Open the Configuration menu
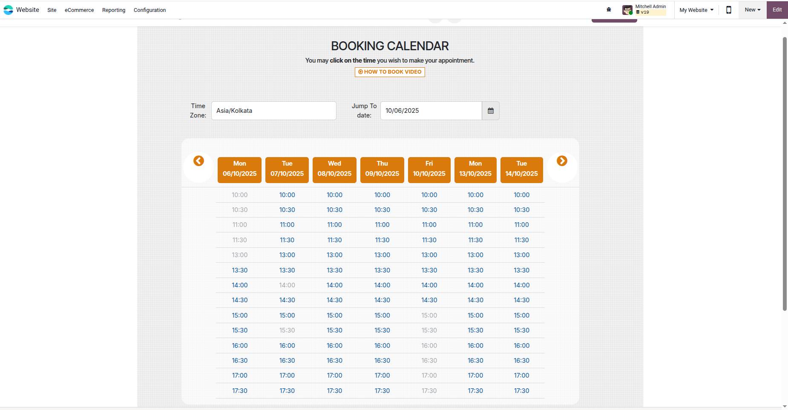The height and width of the screenshot is (410, 788). (x=150, y=10)
